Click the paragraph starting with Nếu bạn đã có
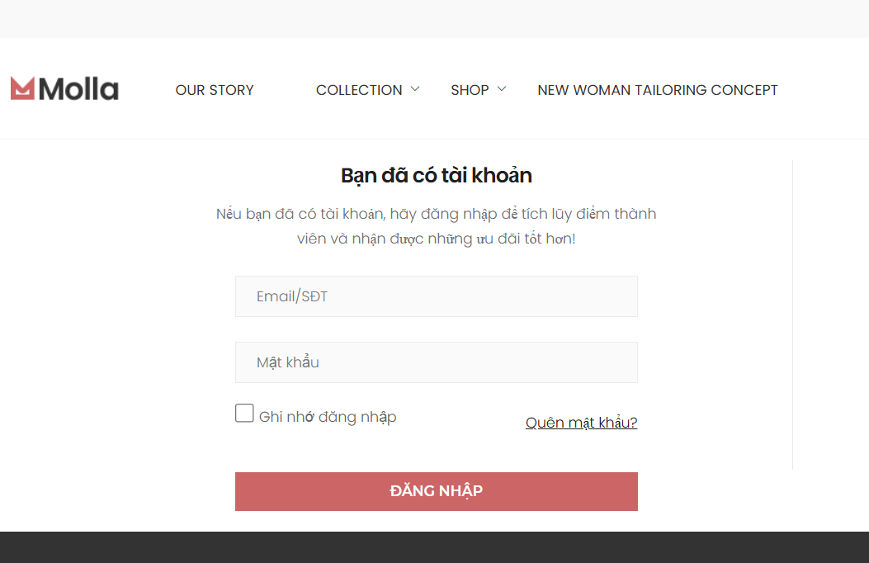Viewport: 869px width, 563px height. coord(437,226)
